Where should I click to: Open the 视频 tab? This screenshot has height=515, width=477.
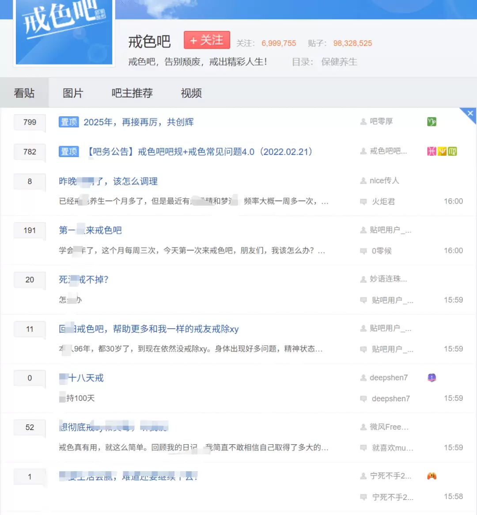tap(191, 93)
